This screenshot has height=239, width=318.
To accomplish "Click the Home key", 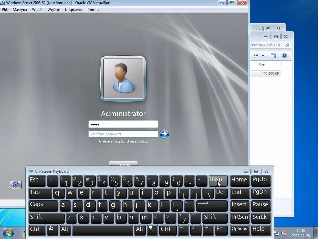I will (240, 181).
